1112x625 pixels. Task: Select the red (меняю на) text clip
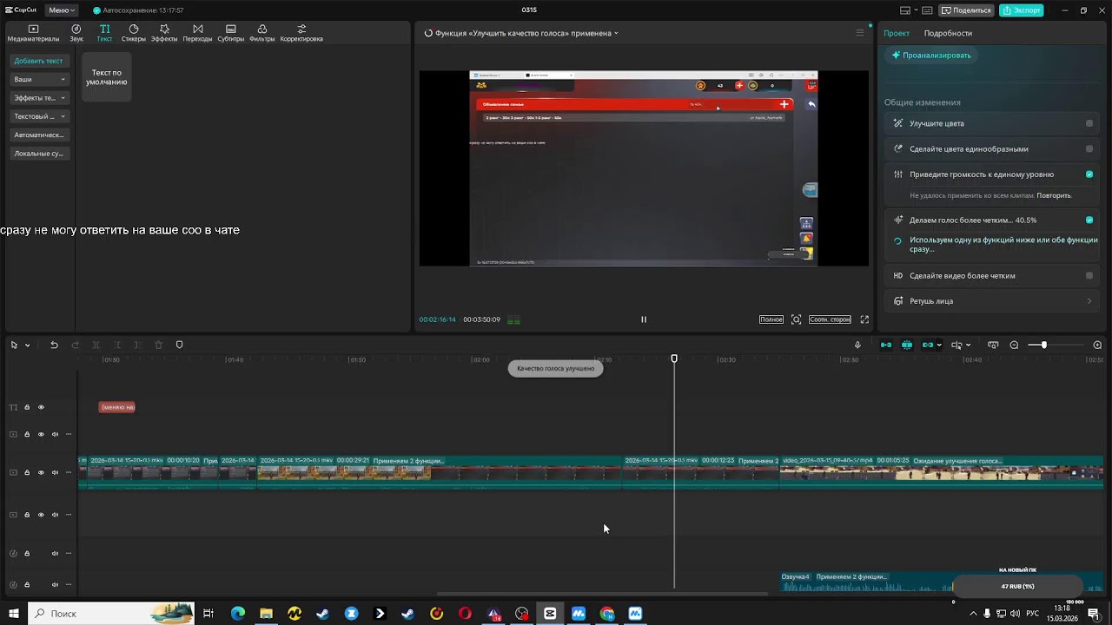(116, 407)
